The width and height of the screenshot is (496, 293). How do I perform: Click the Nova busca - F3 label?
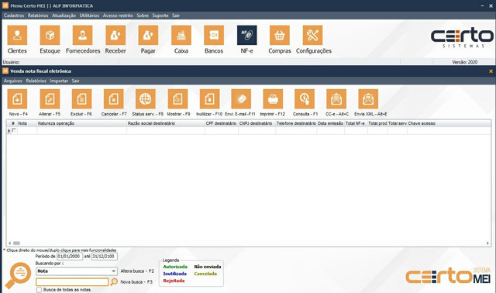click(136, 282)
